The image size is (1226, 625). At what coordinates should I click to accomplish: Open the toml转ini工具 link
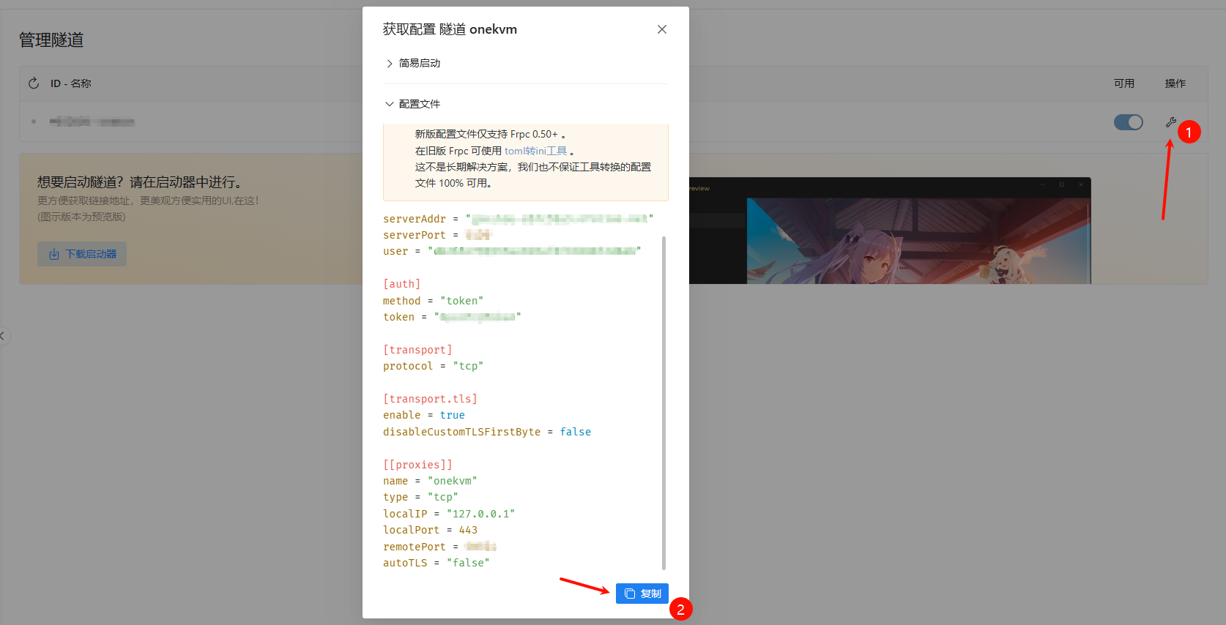coord(535,151)
